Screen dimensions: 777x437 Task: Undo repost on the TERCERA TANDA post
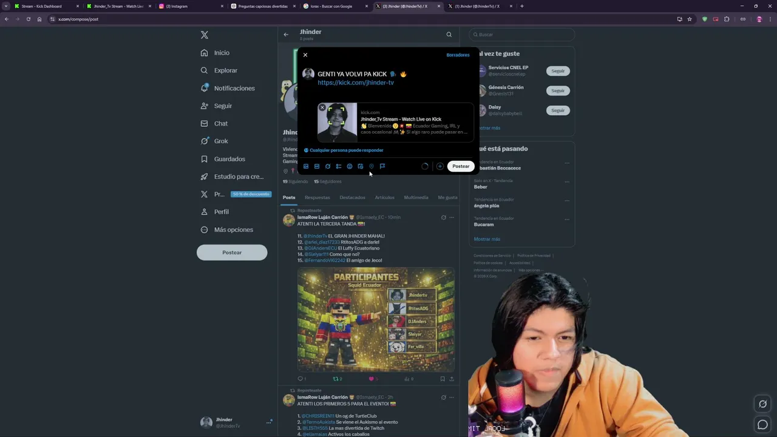(336, 379)
